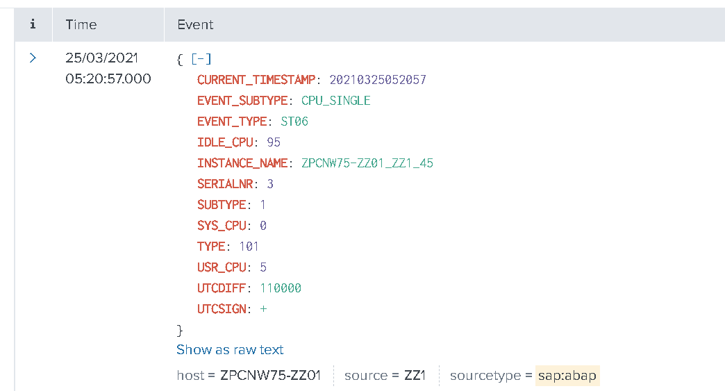This screenshot has height=391, width=725.
Task: Click the IDLE_CPU value 95
Action: point(274,142)
